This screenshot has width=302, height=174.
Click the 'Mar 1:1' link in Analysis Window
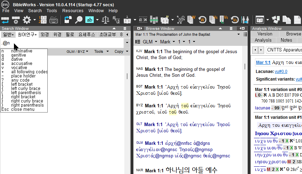pos(263,63)
